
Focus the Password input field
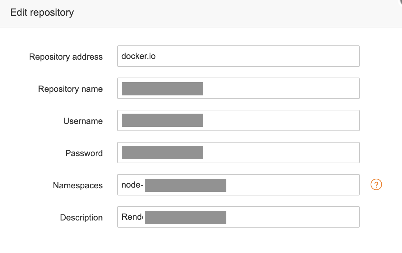coord(280,153)
